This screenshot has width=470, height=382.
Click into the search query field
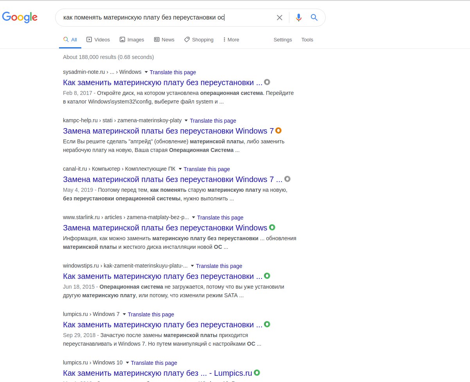[166, 18]
